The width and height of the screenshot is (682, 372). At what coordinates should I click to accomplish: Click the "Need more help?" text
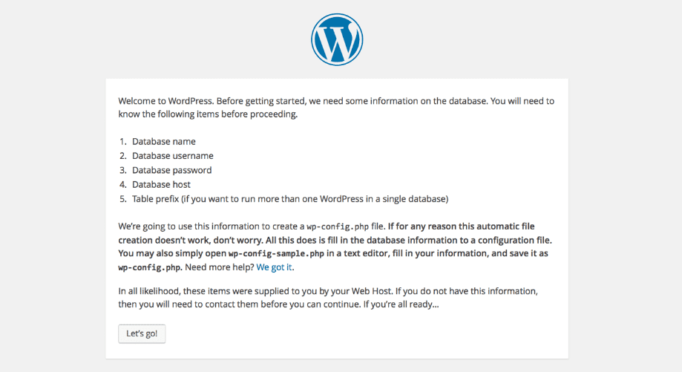[x=219, y=267]
